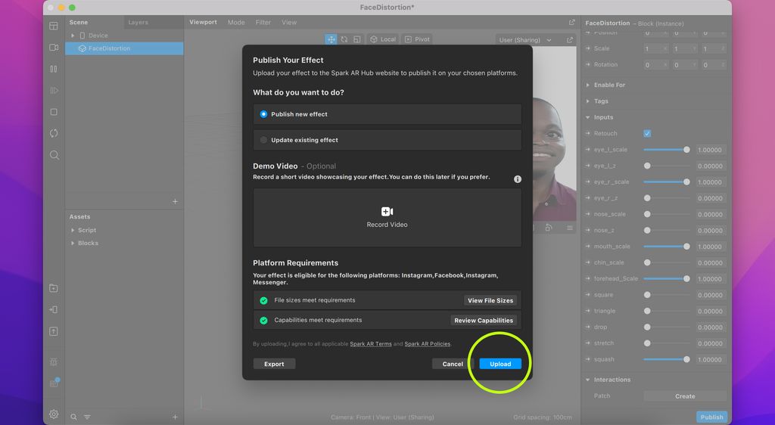Viewport: 775px width, 425px height.
Task: Pause the effect using the pause icon
Action: point(54,69)
